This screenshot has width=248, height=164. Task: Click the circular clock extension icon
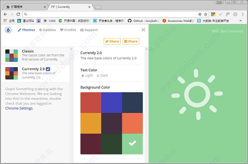[235, 14]
